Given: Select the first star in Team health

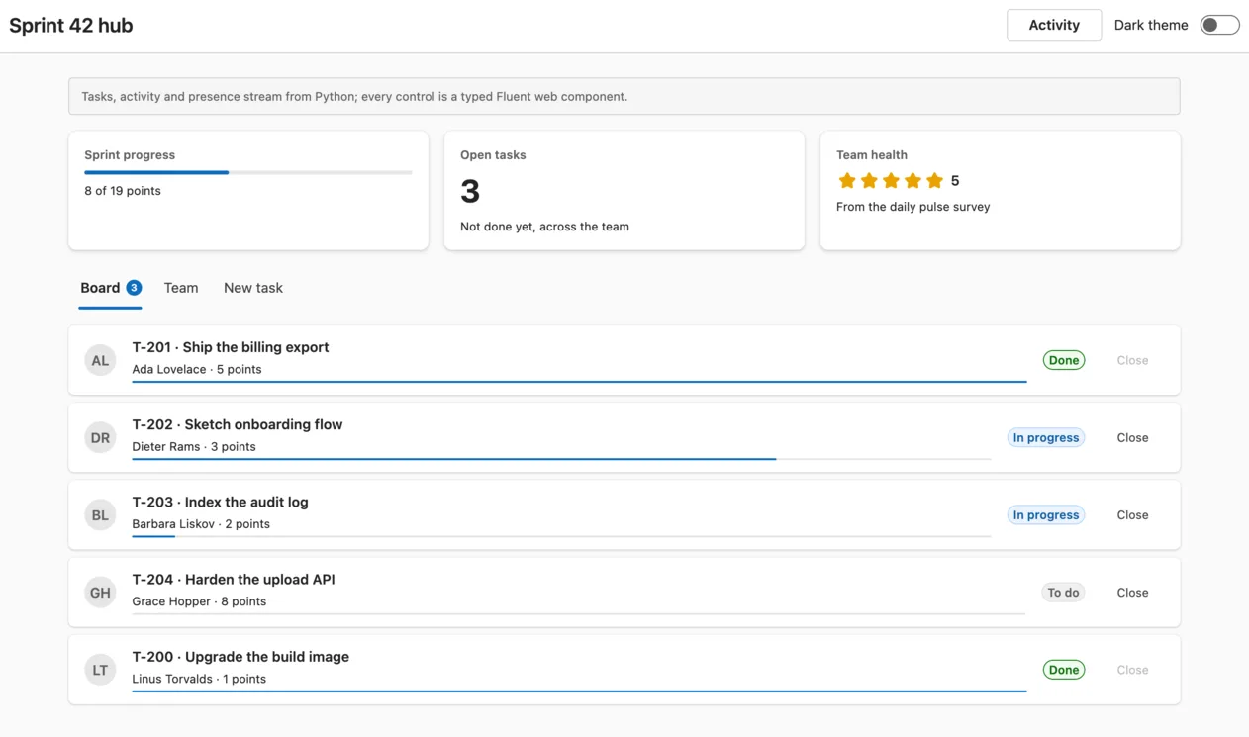Looking at the screenshot, I should (847, 180).
